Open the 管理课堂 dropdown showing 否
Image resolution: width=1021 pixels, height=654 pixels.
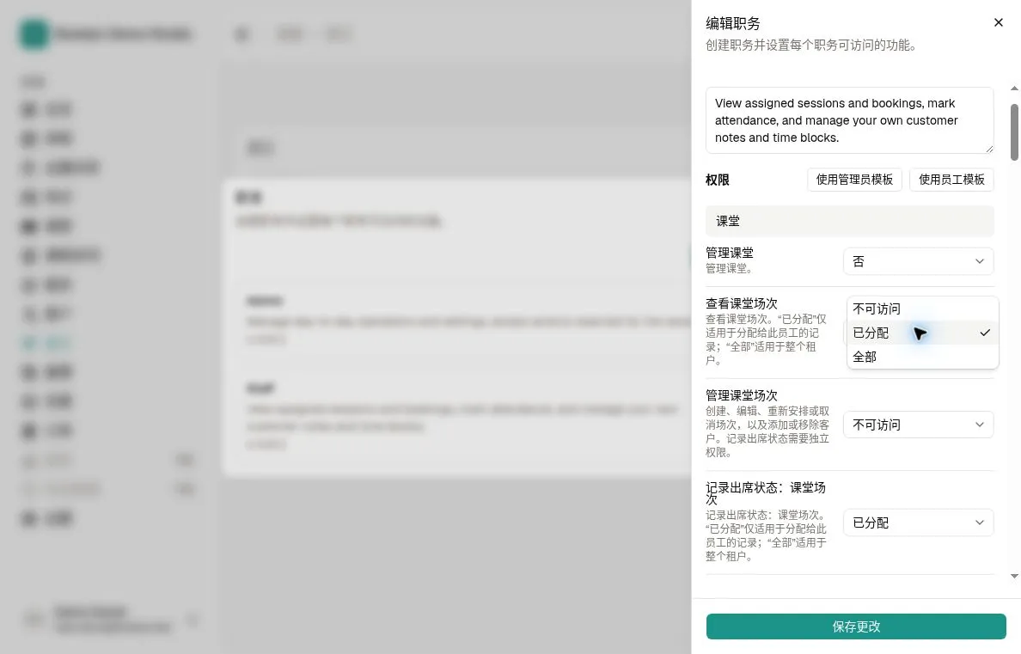point(918,261)
